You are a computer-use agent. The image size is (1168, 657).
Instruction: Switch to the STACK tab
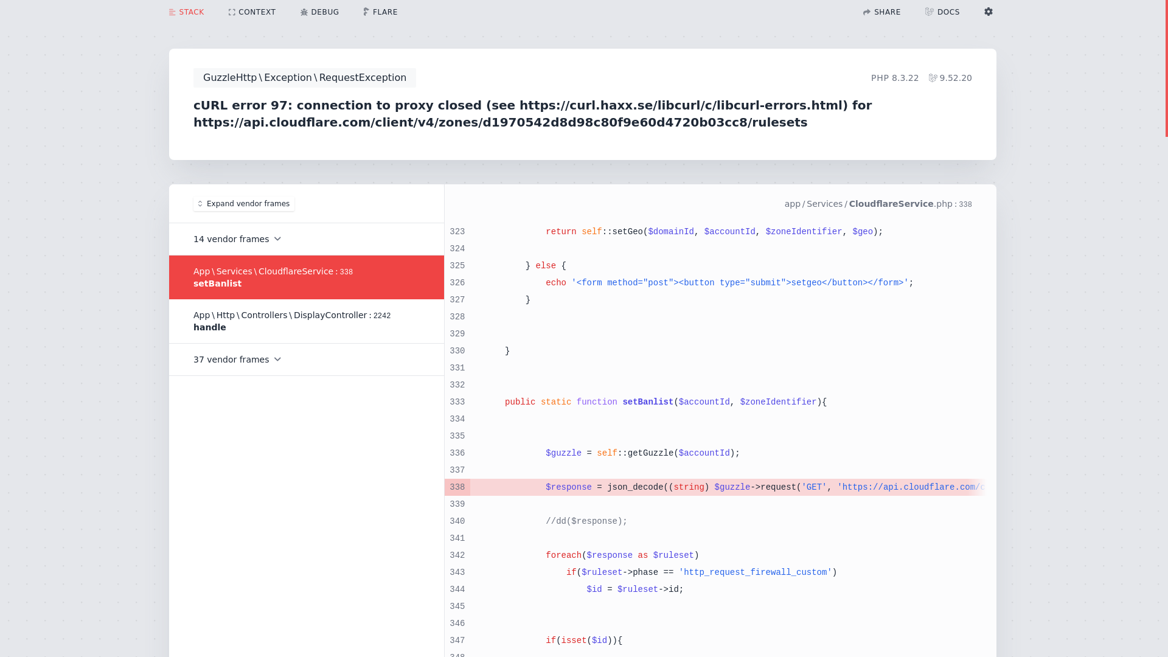point(186,12)
